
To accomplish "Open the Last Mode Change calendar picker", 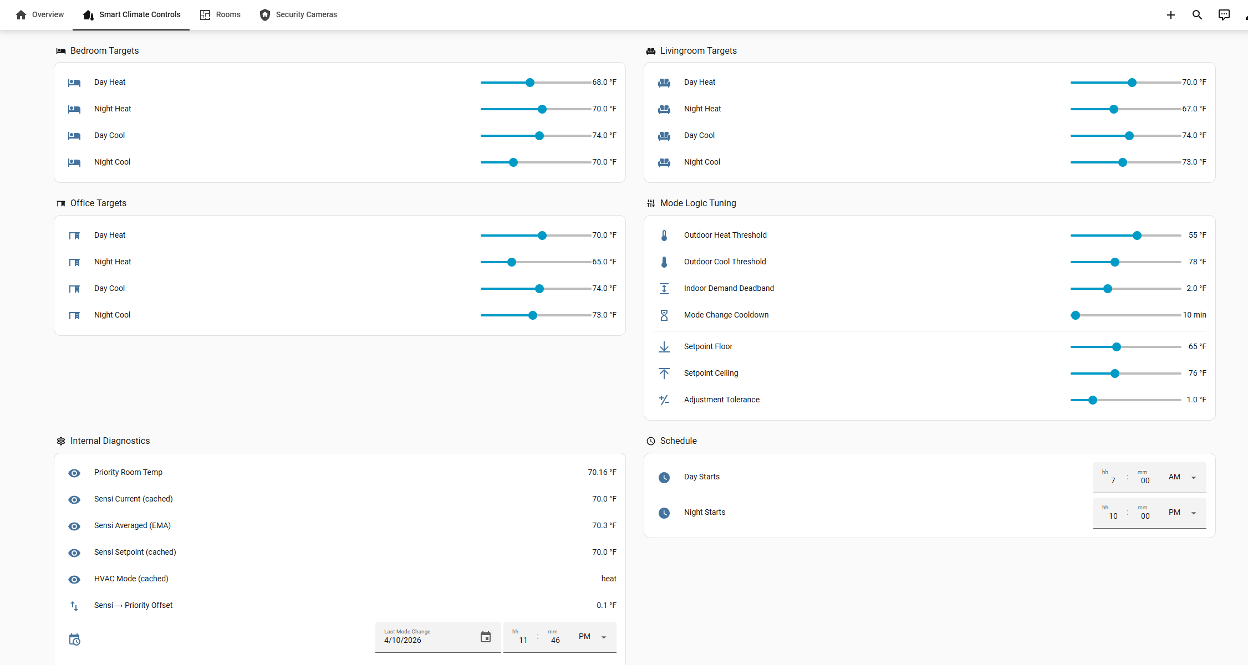I will (x=485, y=637).
